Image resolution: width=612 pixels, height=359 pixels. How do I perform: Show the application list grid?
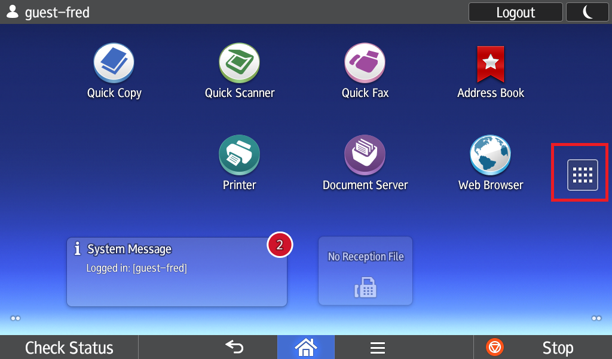coord(582,175)
